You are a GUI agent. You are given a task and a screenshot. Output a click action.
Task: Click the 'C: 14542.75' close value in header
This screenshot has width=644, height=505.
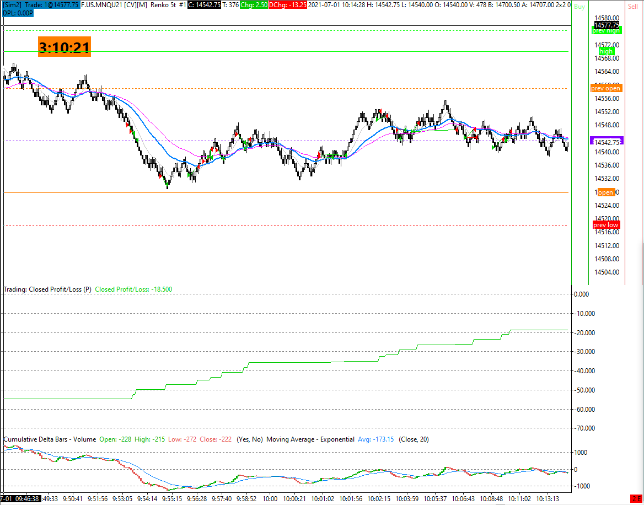click(205, 5)
